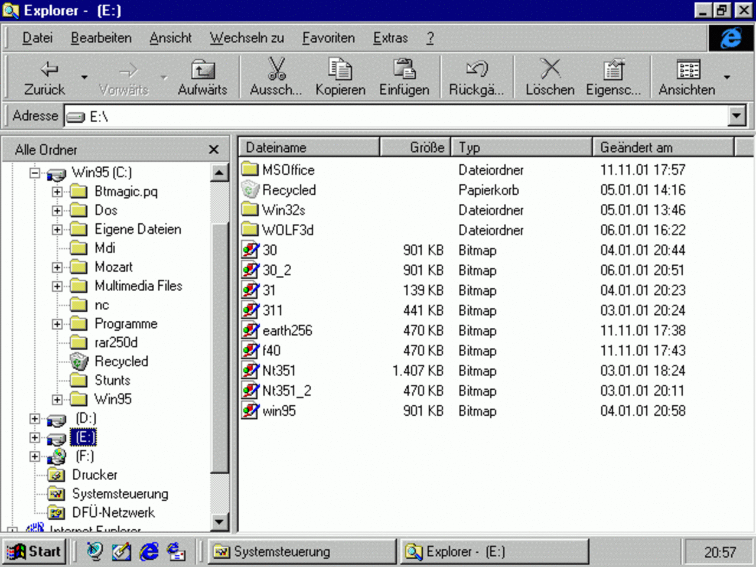
Task: Launch Internet Explorer from quick launch
Action: (149, 552)
